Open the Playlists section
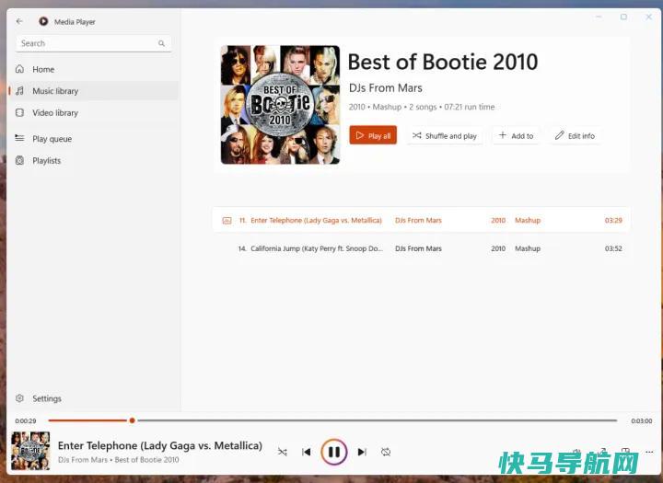Viewport: 663px width, 483px height. click(x=94, y=161)
